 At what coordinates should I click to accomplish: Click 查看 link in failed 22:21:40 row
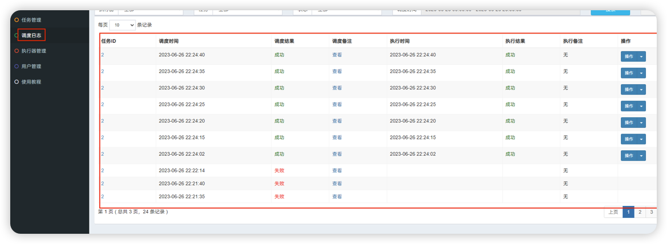pyautogui.click(x=337, y=184)
